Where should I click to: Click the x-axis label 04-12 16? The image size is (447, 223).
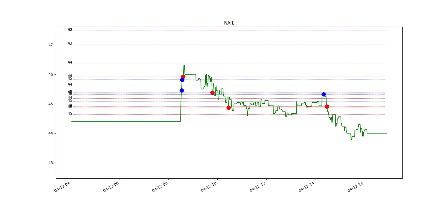click(x=356, y=186)
